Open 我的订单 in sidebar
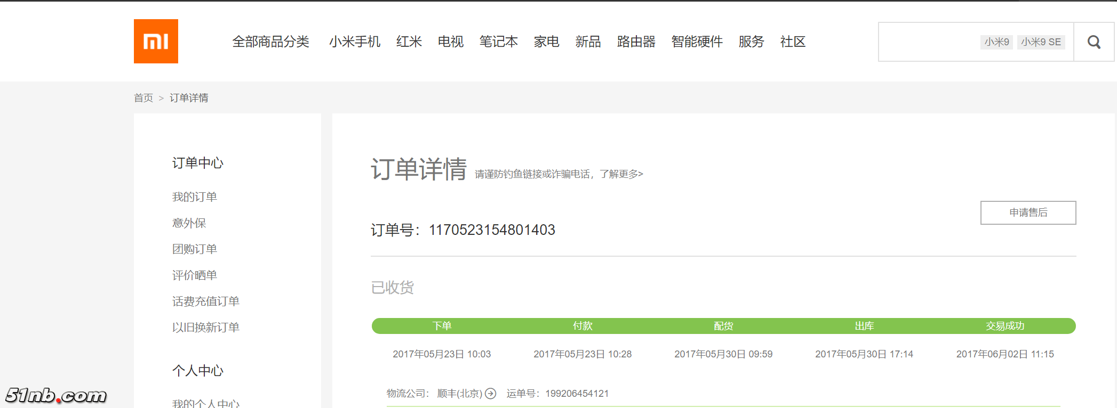The width and height of the screenshot is (1117, 408). click(195, 197)
